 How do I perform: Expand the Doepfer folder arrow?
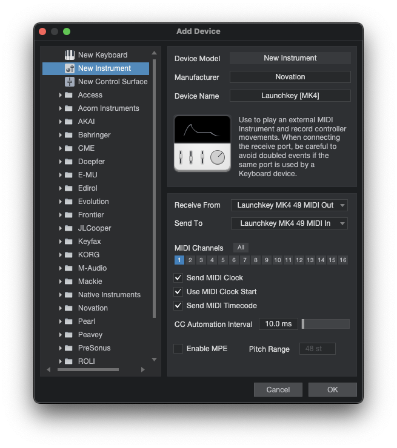(x=61, y=162)
